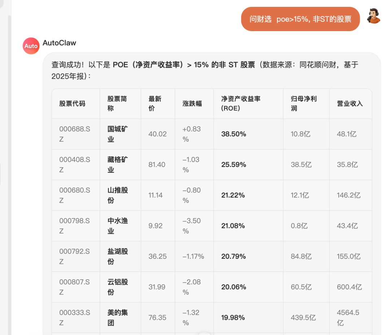Click revenue 35.8亿
Viewport: 390px width, 335px height.
pos(347,165)
